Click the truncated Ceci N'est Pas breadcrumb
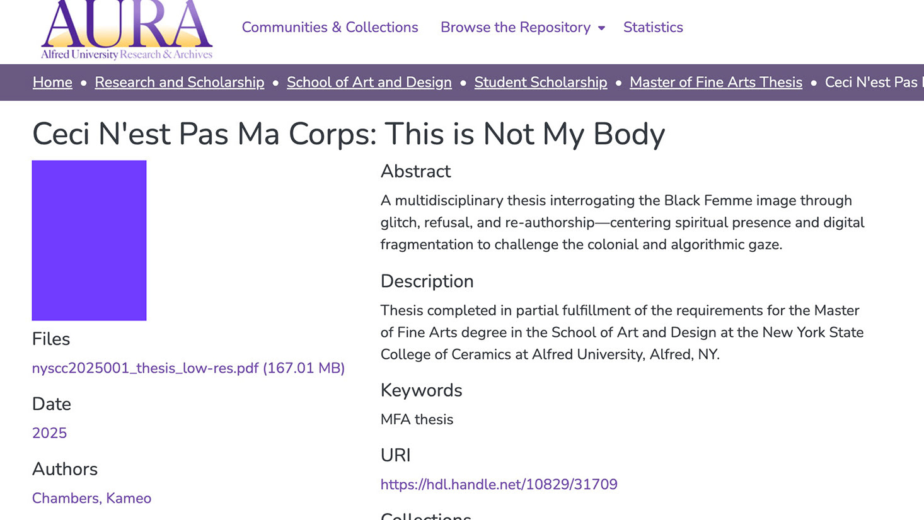The width and height of the screenshot is (924, 520). (x=873, y=82)
